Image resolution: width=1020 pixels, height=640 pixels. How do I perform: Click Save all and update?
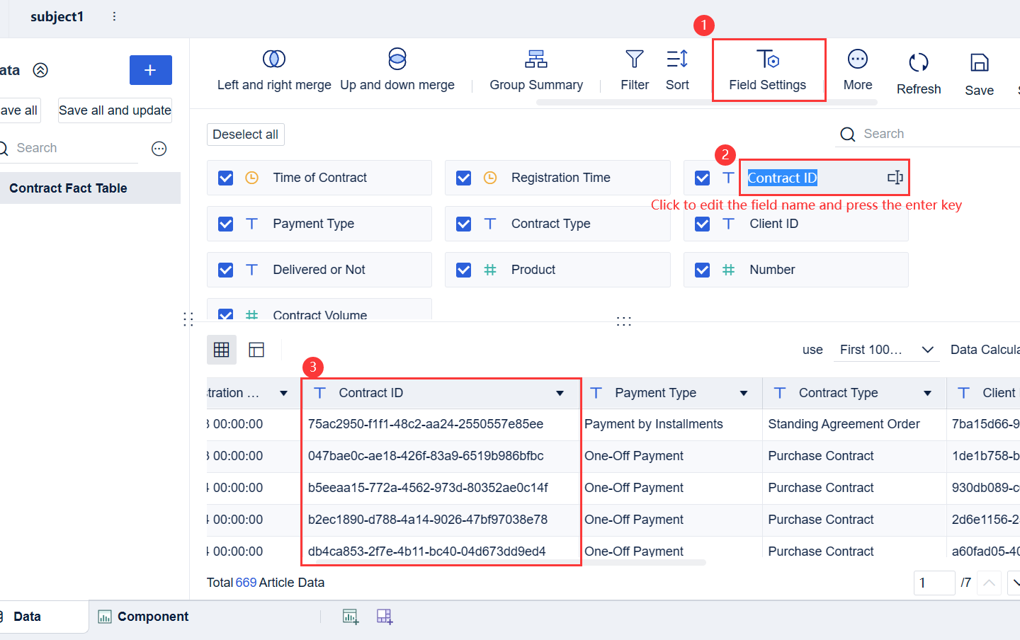(115, 110)
